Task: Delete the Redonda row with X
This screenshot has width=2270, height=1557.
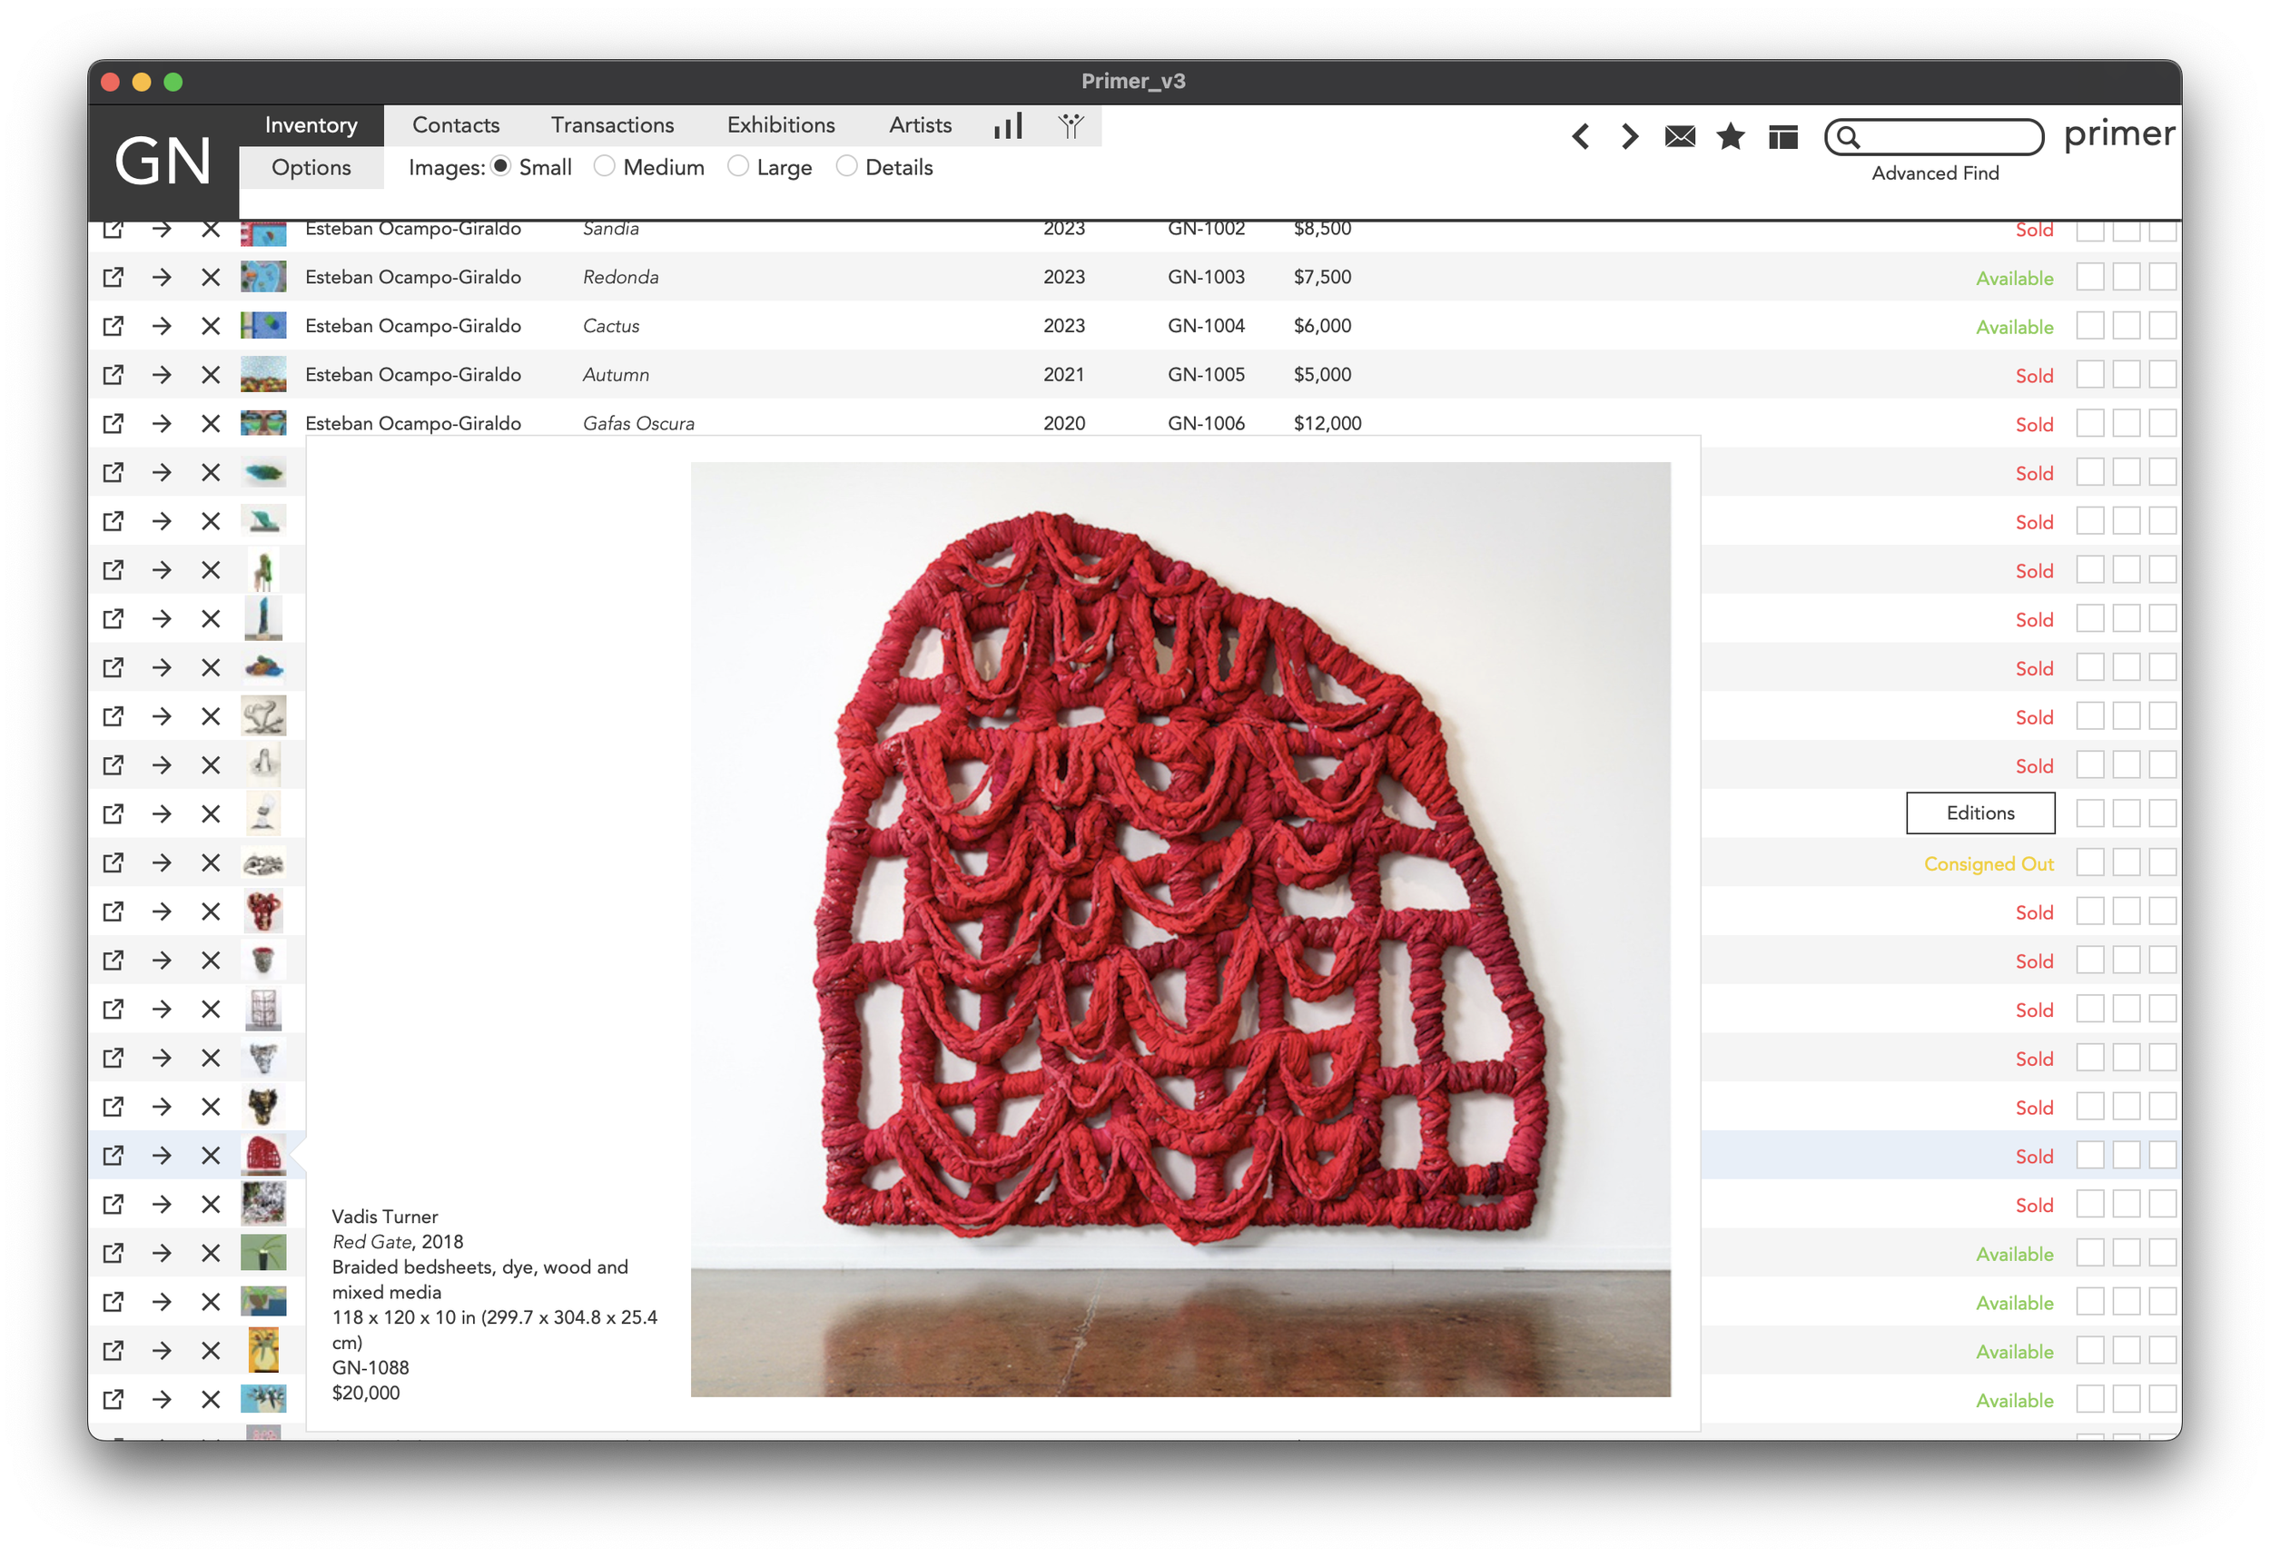Action: [x=211, y=278]
